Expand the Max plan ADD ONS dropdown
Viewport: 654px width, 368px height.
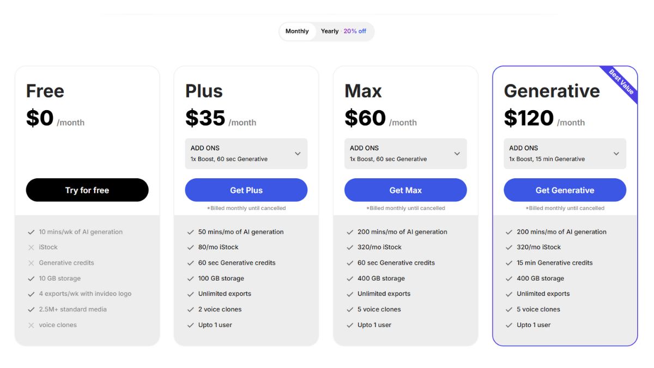click(x=405, y=154)
